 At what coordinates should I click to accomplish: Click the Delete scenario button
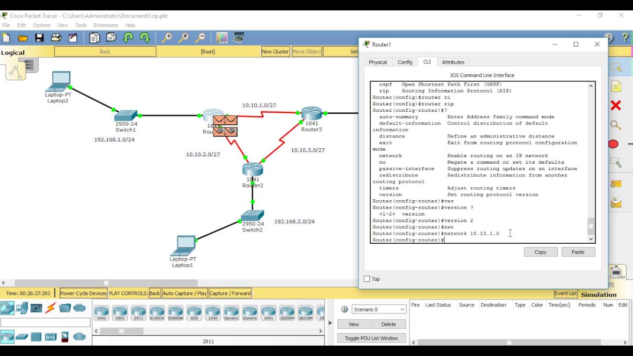(389, 324)
